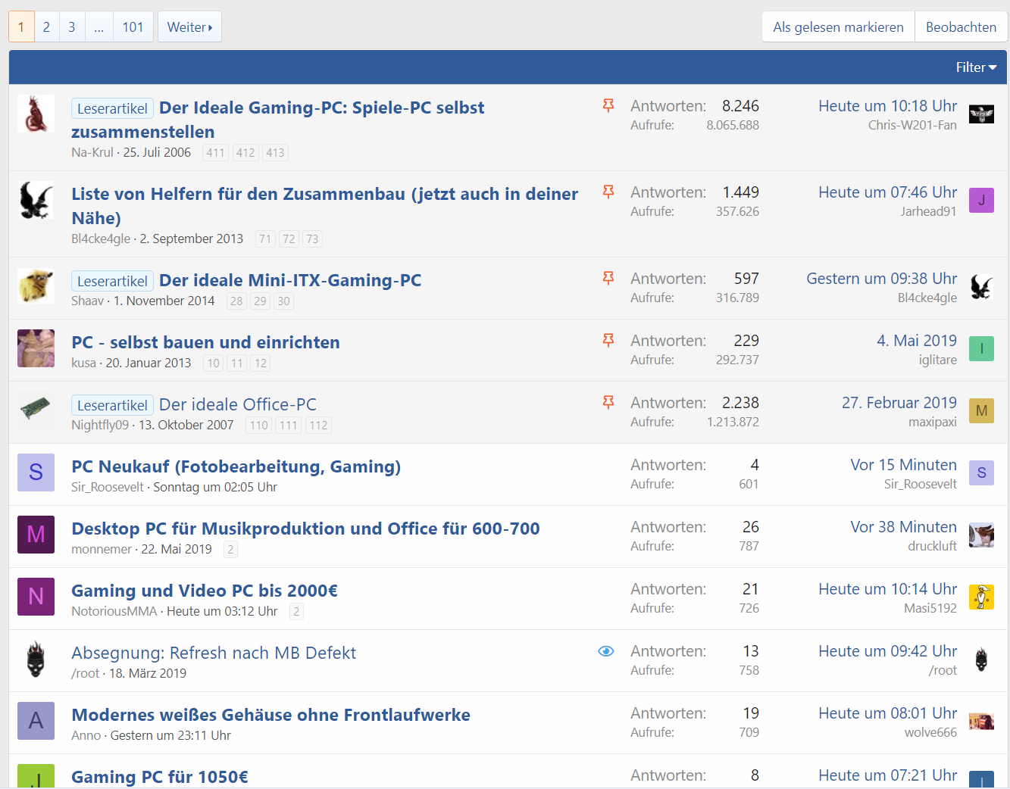The image size is (1010, 789).
Task: Click last post date 4. Mai 2019
Action: [917, 341]
